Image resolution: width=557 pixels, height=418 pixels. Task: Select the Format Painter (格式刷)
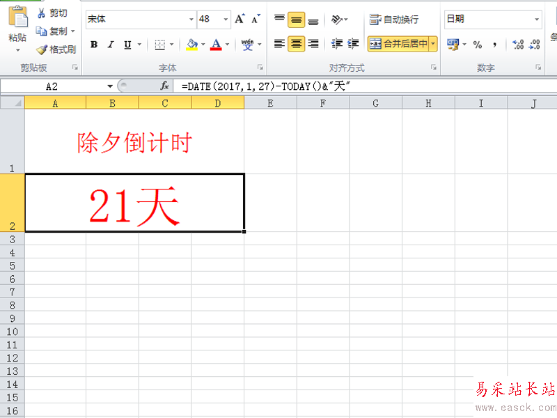(56, 49)
